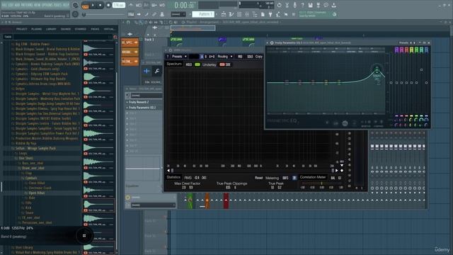This screenshot has height=255, width=453.
Task: Click the Copy button in analyzer
Action: (259, 57)
